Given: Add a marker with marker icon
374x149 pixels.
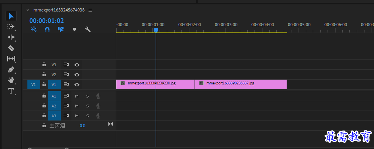Looking at the screenshot, I should click(x=74, y=29).
